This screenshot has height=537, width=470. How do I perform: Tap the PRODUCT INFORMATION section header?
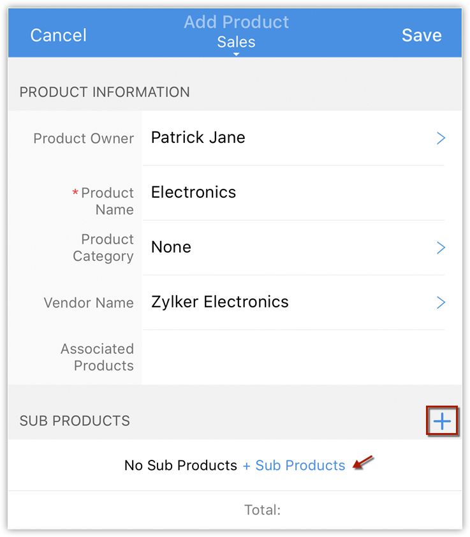105,92
